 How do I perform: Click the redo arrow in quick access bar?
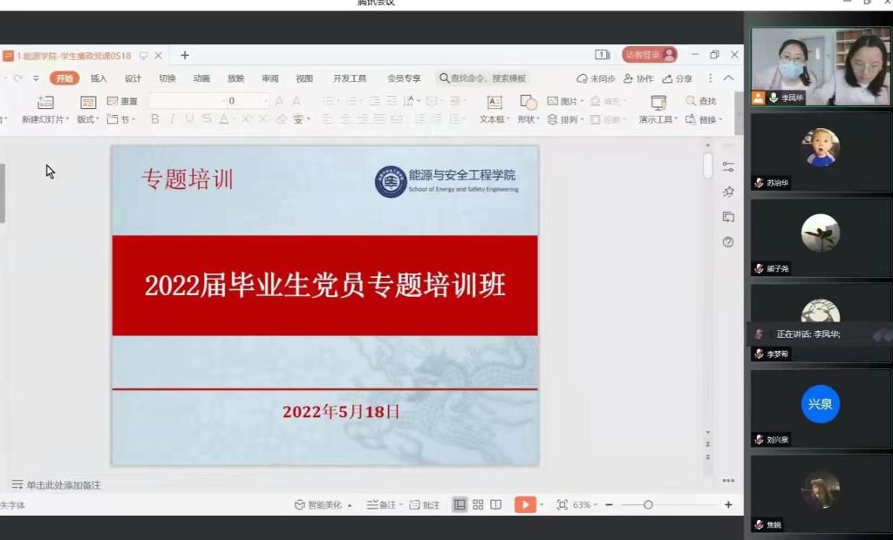18,78
